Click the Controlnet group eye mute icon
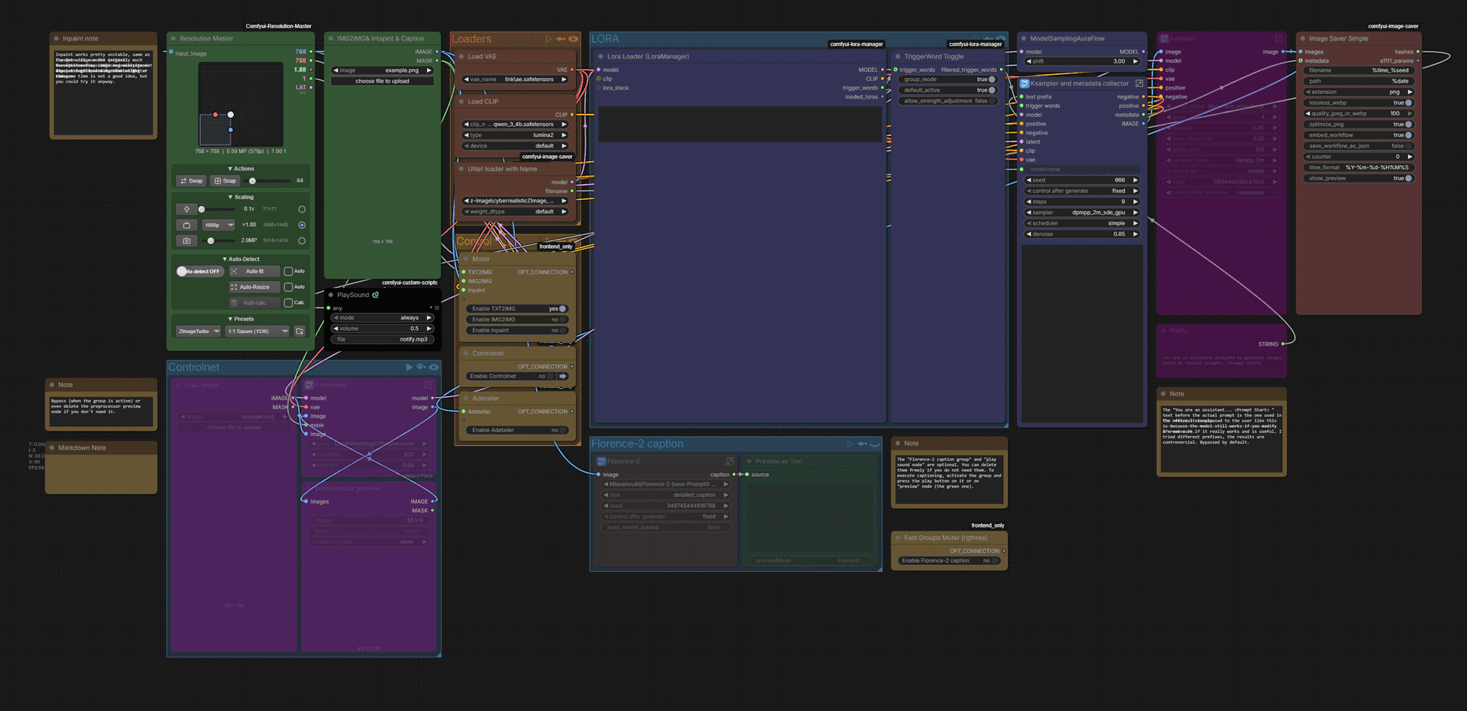The width and height of the screenshot is (1467, 711). 433,367
